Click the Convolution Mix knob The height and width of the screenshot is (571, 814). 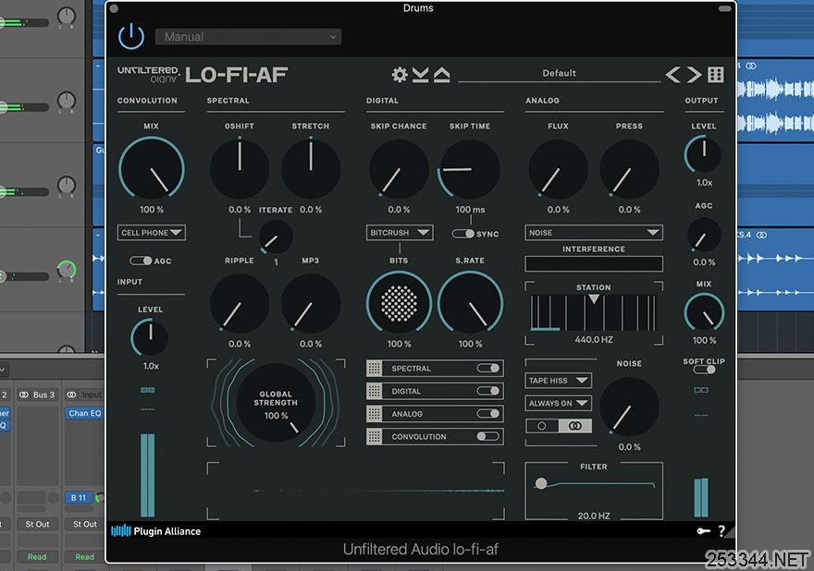151,169
